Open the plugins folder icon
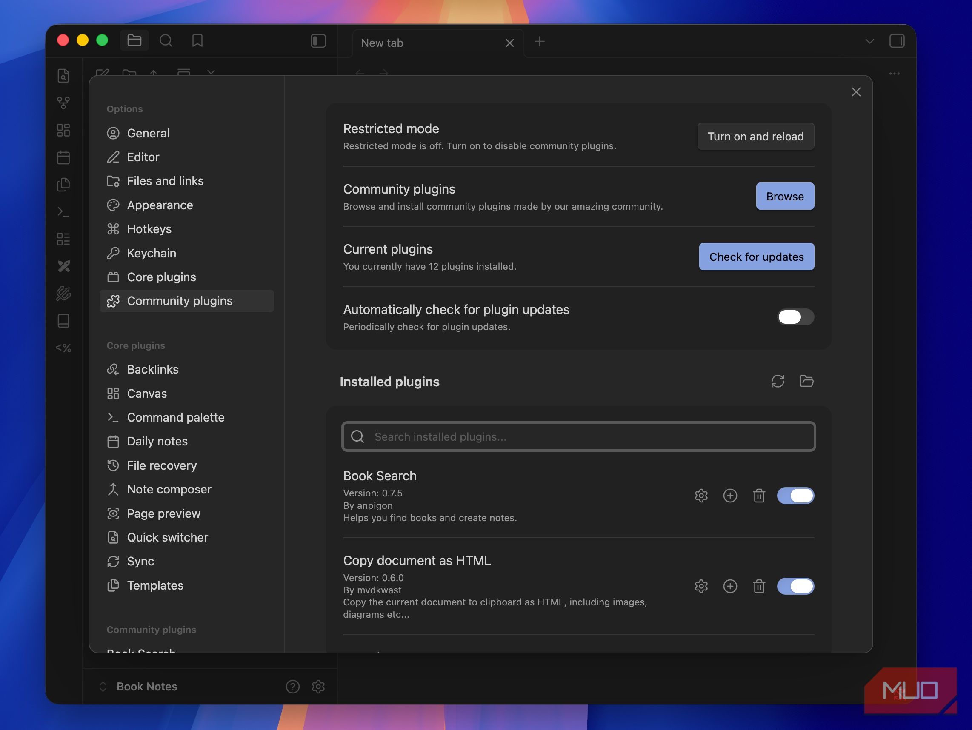Viewport: 972px width, 730px height. point(806,381)
